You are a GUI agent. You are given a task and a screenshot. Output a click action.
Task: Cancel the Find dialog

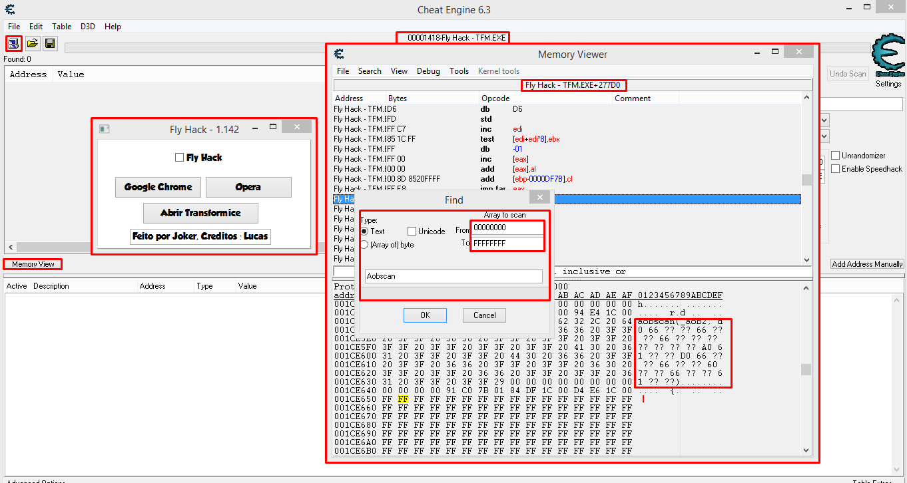coord(484,315)
